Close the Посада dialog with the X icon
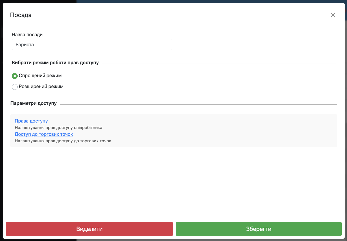This screenshot has width=347, height=241. tap(333, 15)
